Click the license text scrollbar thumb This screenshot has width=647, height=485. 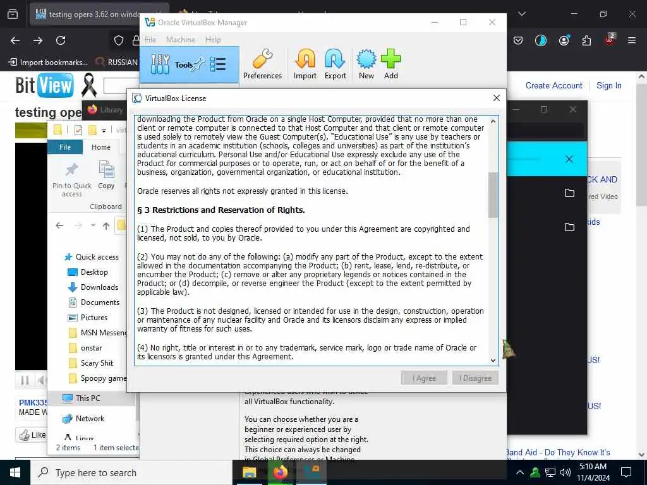[x=493, y=195]
